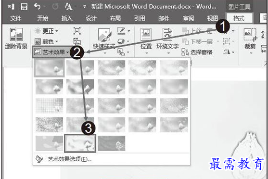Screen dimensions: 268x179
Task: Choose the second thumbnail in first gallery row
Action: pyautogui.click(x=80, y=68)
